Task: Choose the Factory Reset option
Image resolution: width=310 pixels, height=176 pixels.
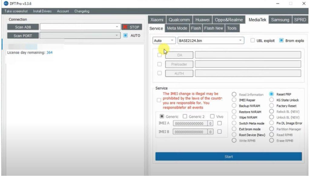Action: click(272, 106)
